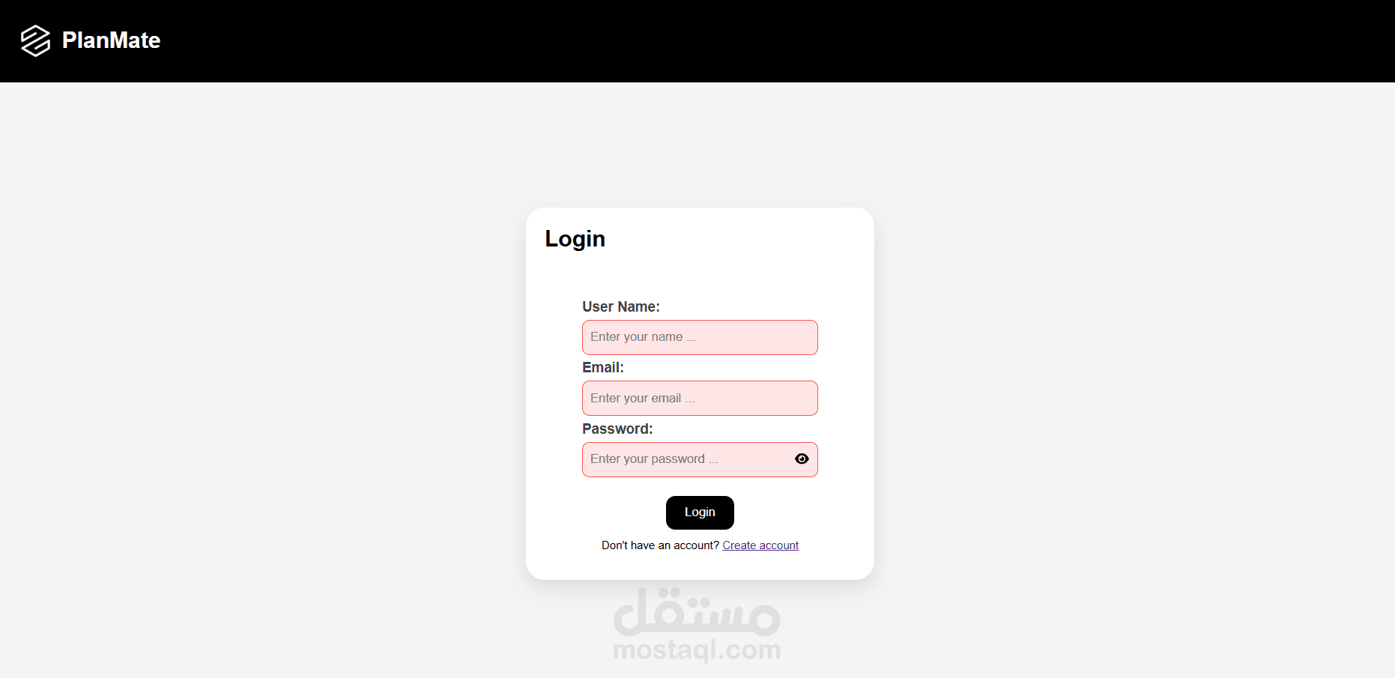Click the Arabic mostaql watermark logo
1395x678 pixels.
[x=697, y=611]
